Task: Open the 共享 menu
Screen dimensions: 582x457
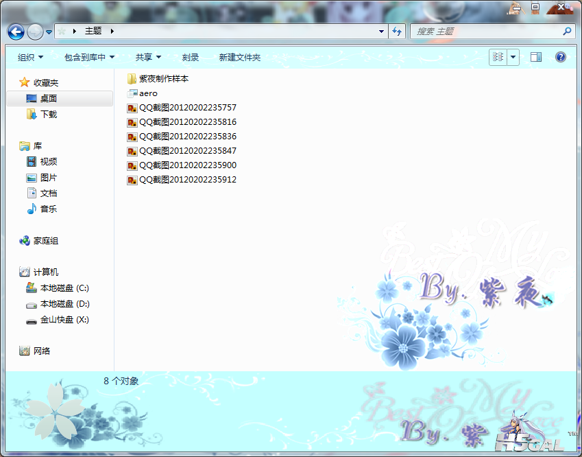Action: pos(148,58)
